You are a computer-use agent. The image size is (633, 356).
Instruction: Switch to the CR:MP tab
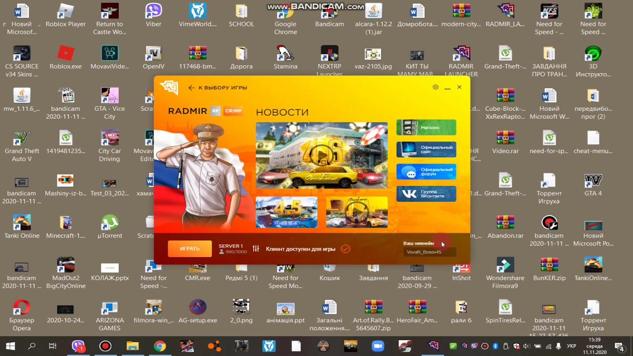pos(233,111)
